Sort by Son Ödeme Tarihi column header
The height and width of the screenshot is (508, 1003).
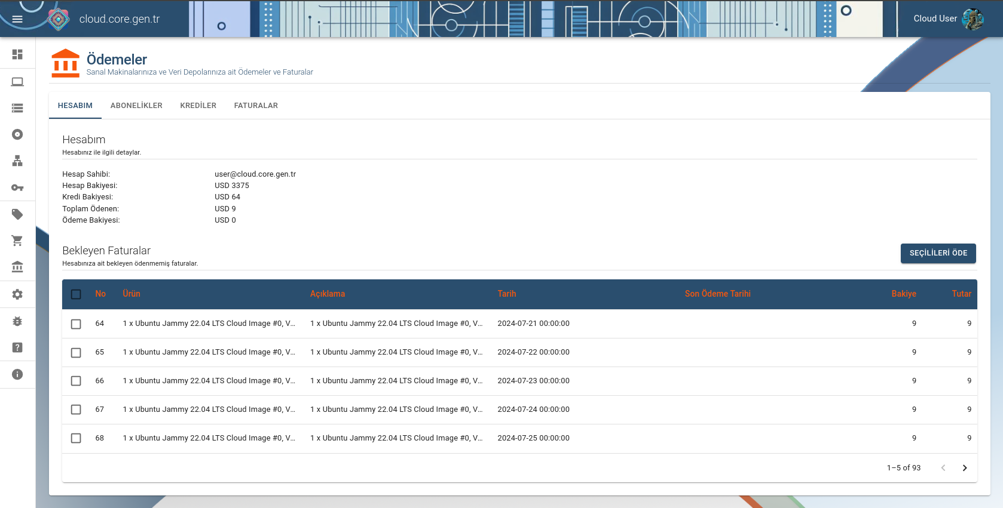tap(718, 294)
